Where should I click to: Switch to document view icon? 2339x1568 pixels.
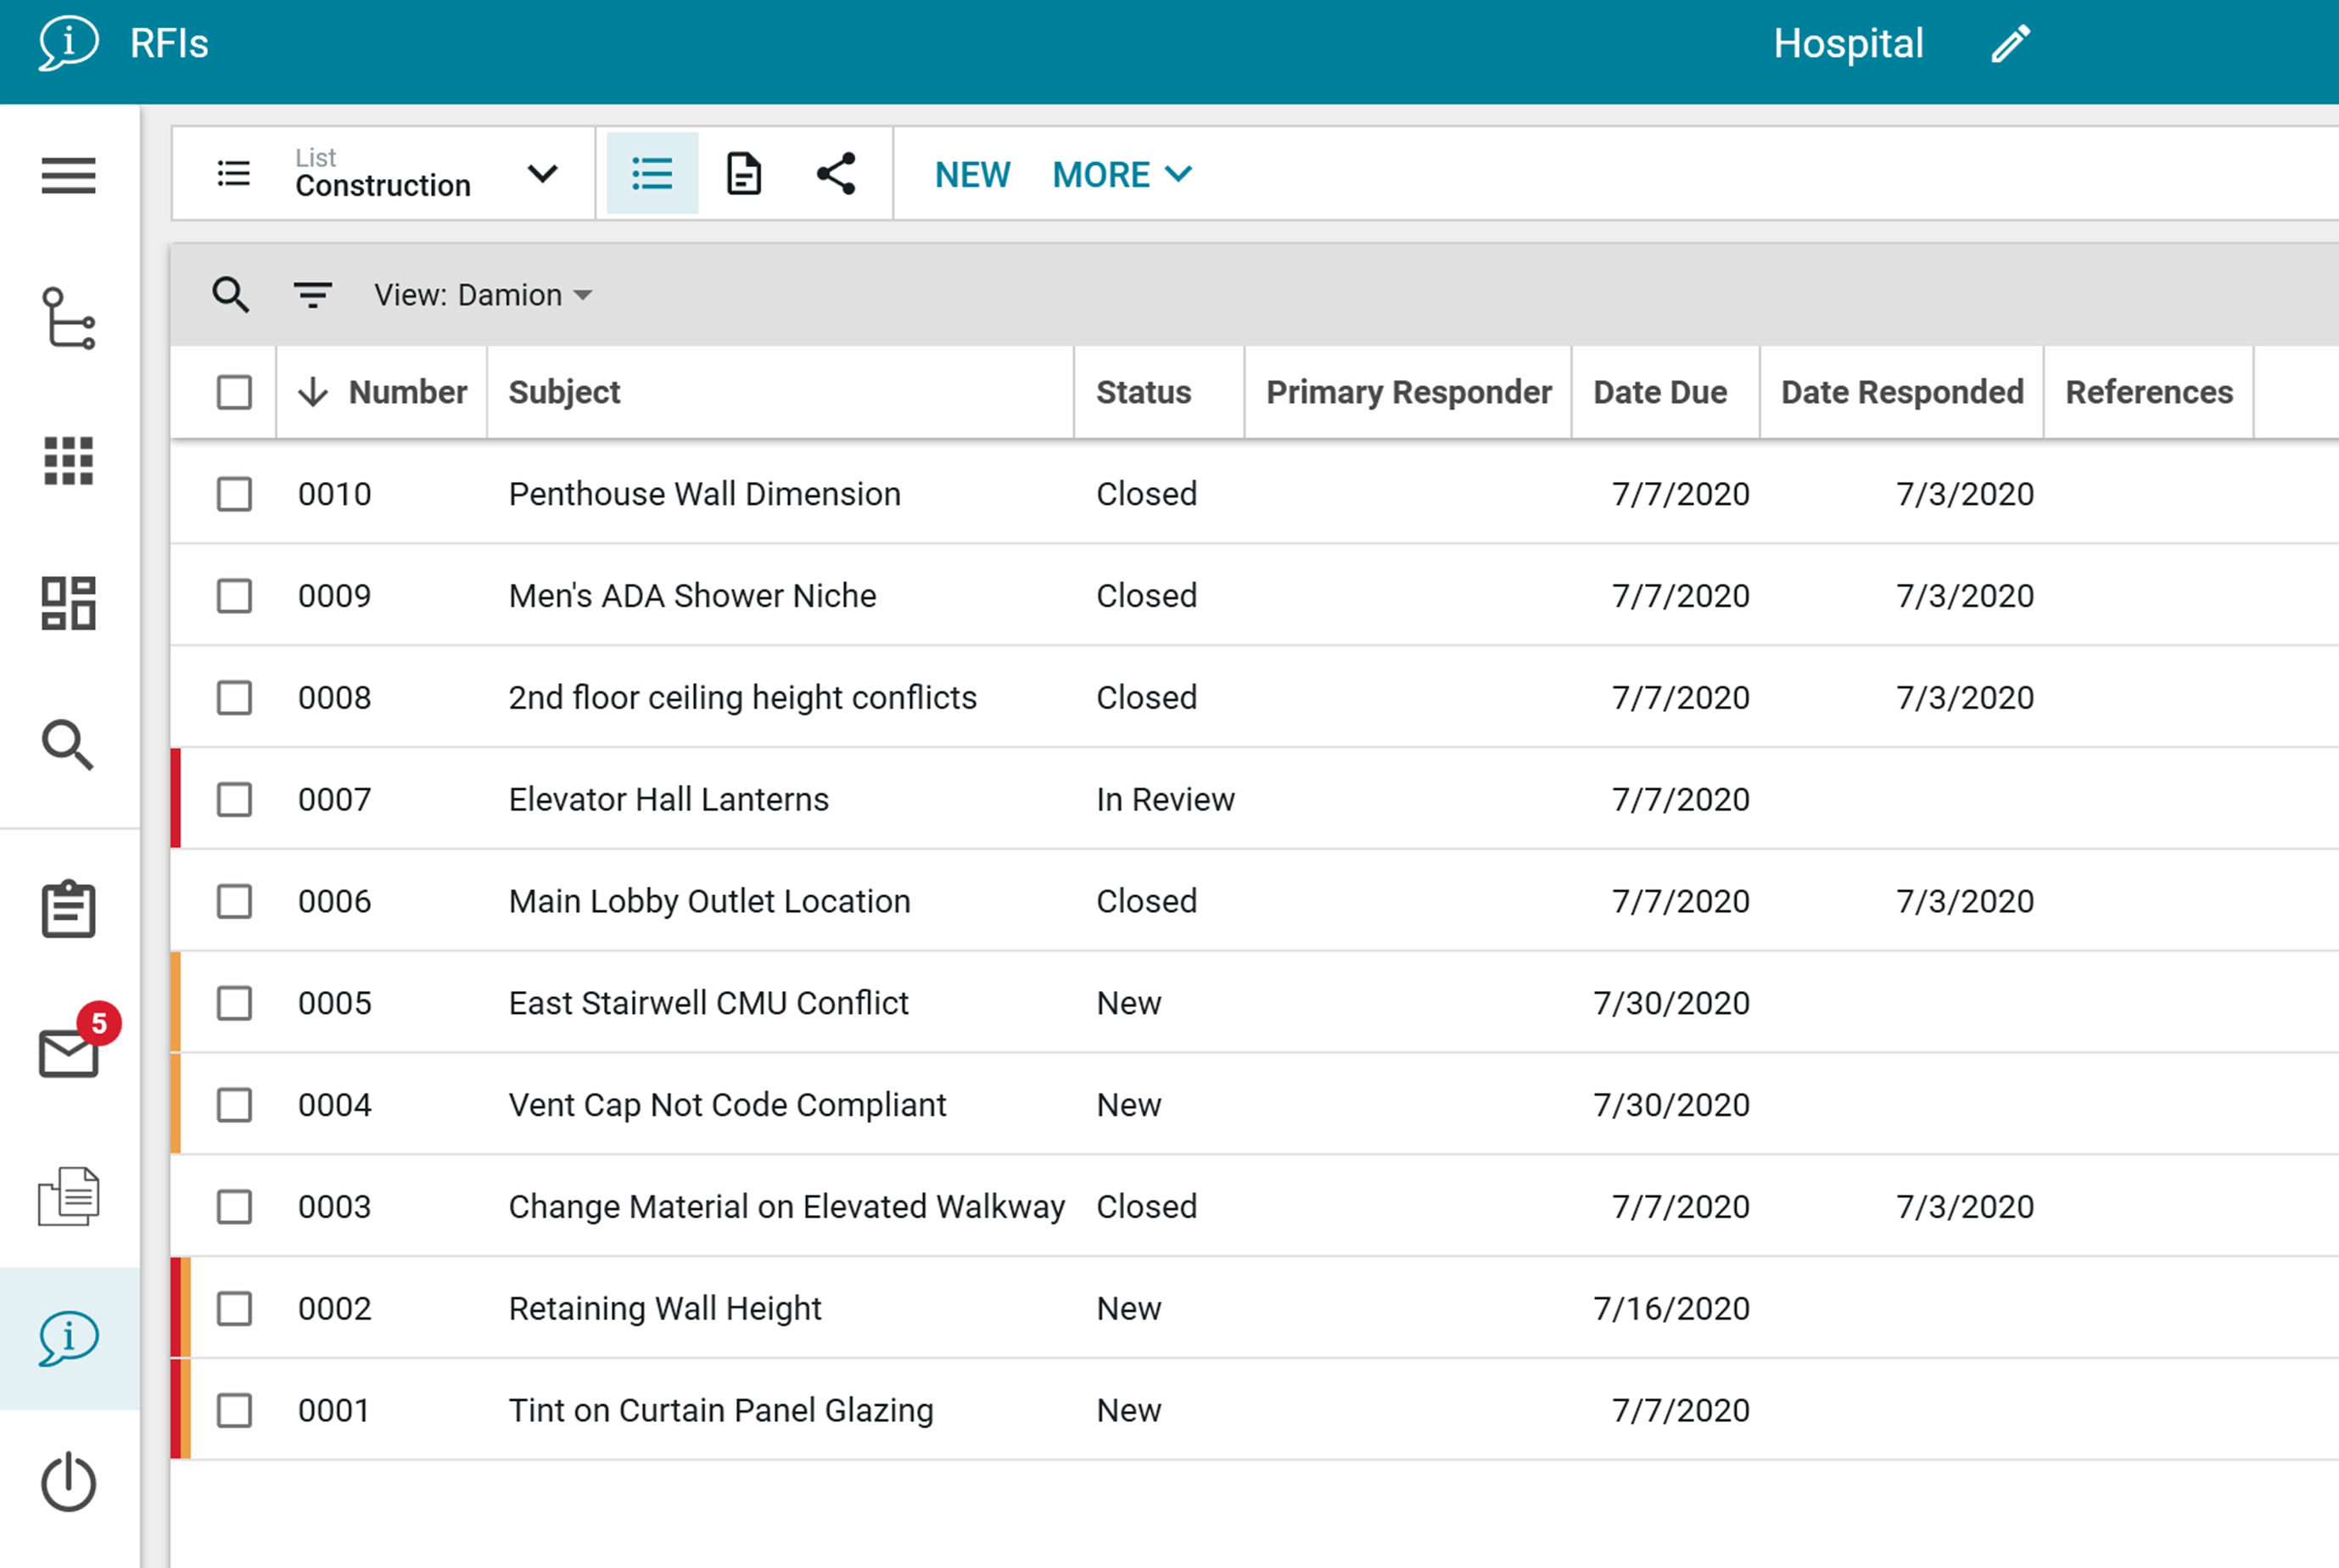(744, 174)
